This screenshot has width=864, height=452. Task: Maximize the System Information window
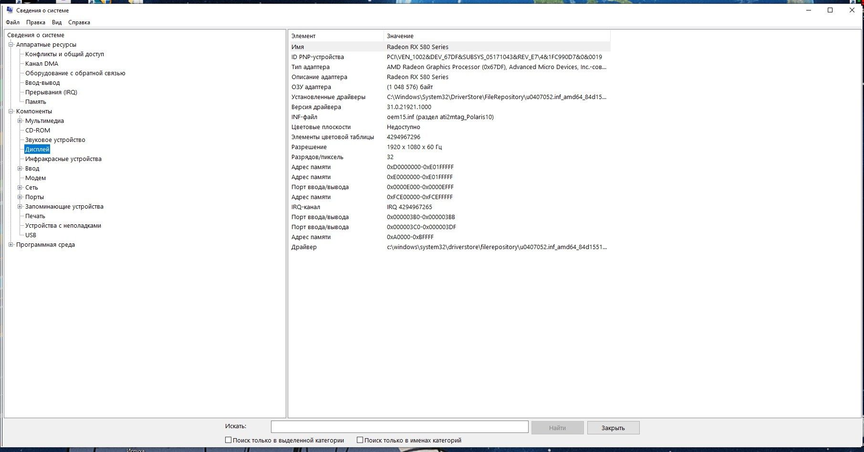(830, 10)
